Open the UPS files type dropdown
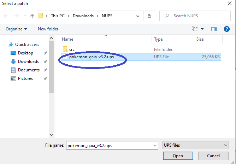The image size is (236, 164). (195, 145)
